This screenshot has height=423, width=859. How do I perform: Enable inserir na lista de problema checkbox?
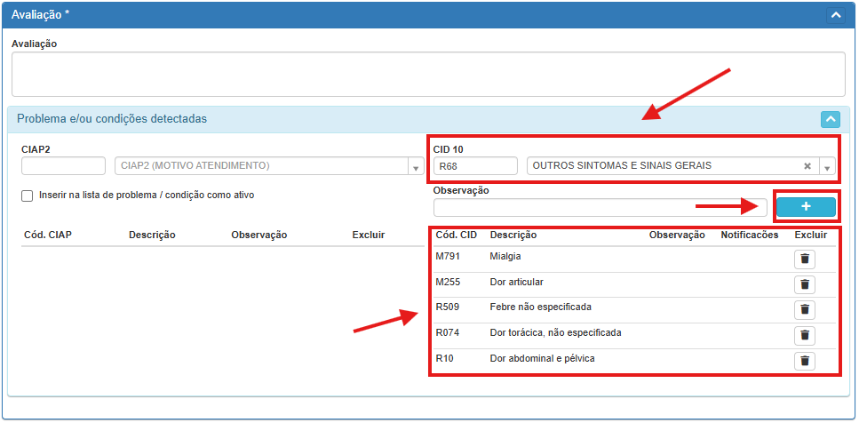(x=28, y=196)
